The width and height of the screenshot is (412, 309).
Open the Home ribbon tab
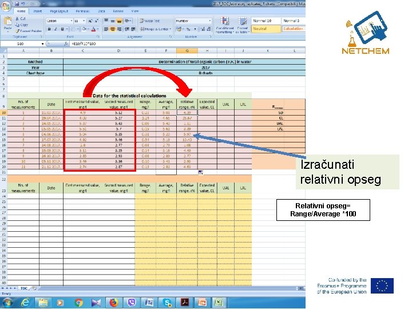click(21, 11)
